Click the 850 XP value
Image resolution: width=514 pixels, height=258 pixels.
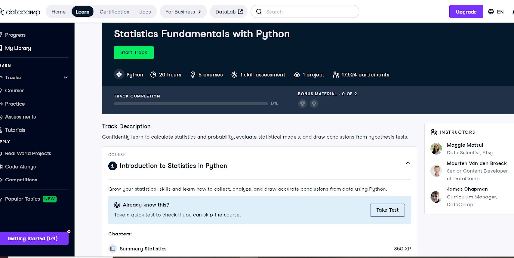coord(403,249)
